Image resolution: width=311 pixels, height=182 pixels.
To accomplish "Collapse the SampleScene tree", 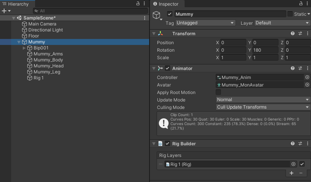I will [13, 18].
